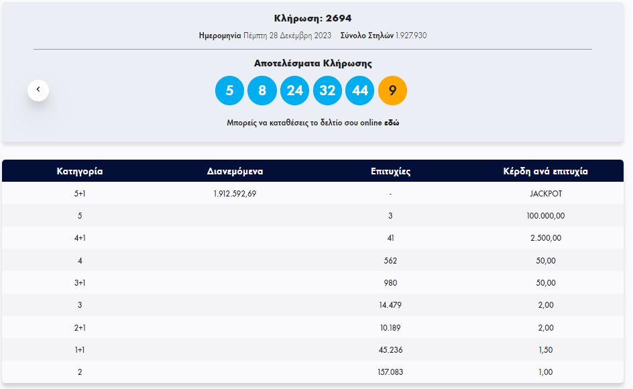Click the distributed amount 1.912.592,69
Image resolution: width=633 pixels, height=389 pixels.
pos(235,193)
